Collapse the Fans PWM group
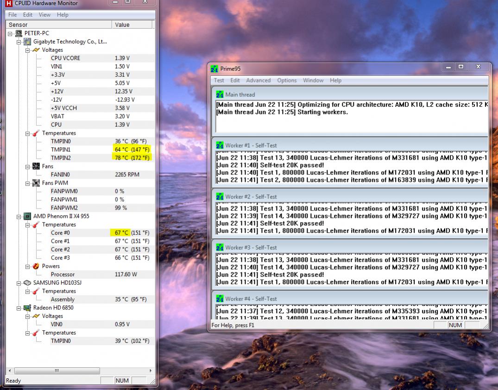The height and width of the screenshot is (390, 498). pos(28,183)
